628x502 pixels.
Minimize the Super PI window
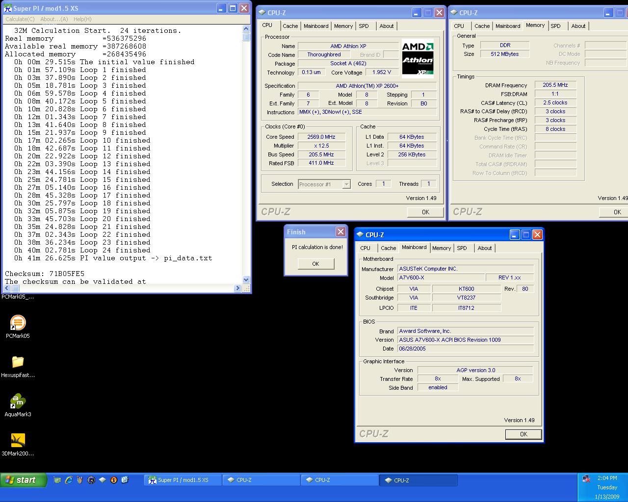pyautogui.click(x=221, y=8)
